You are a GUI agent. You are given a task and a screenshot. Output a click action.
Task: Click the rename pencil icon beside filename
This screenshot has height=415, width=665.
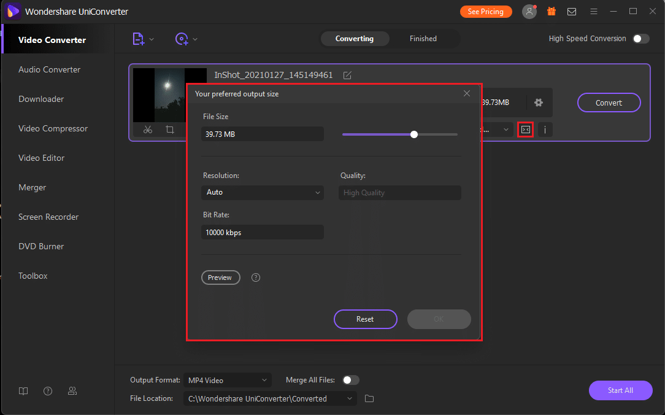pyautogui.click(x=347, y=75)
